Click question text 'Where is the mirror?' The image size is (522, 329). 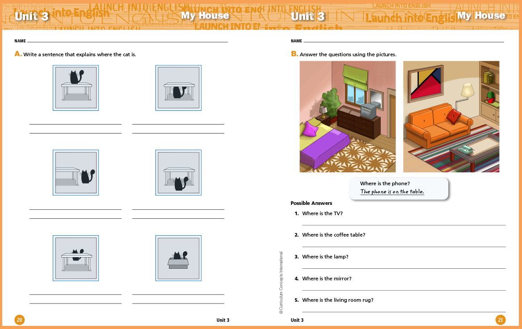pyautogui.click(x=327, y=279)
